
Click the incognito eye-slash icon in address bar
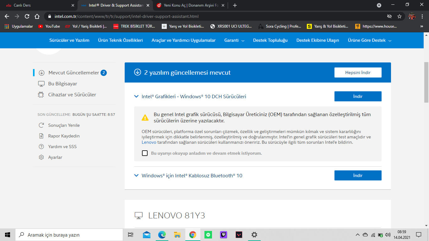[389, 16]
